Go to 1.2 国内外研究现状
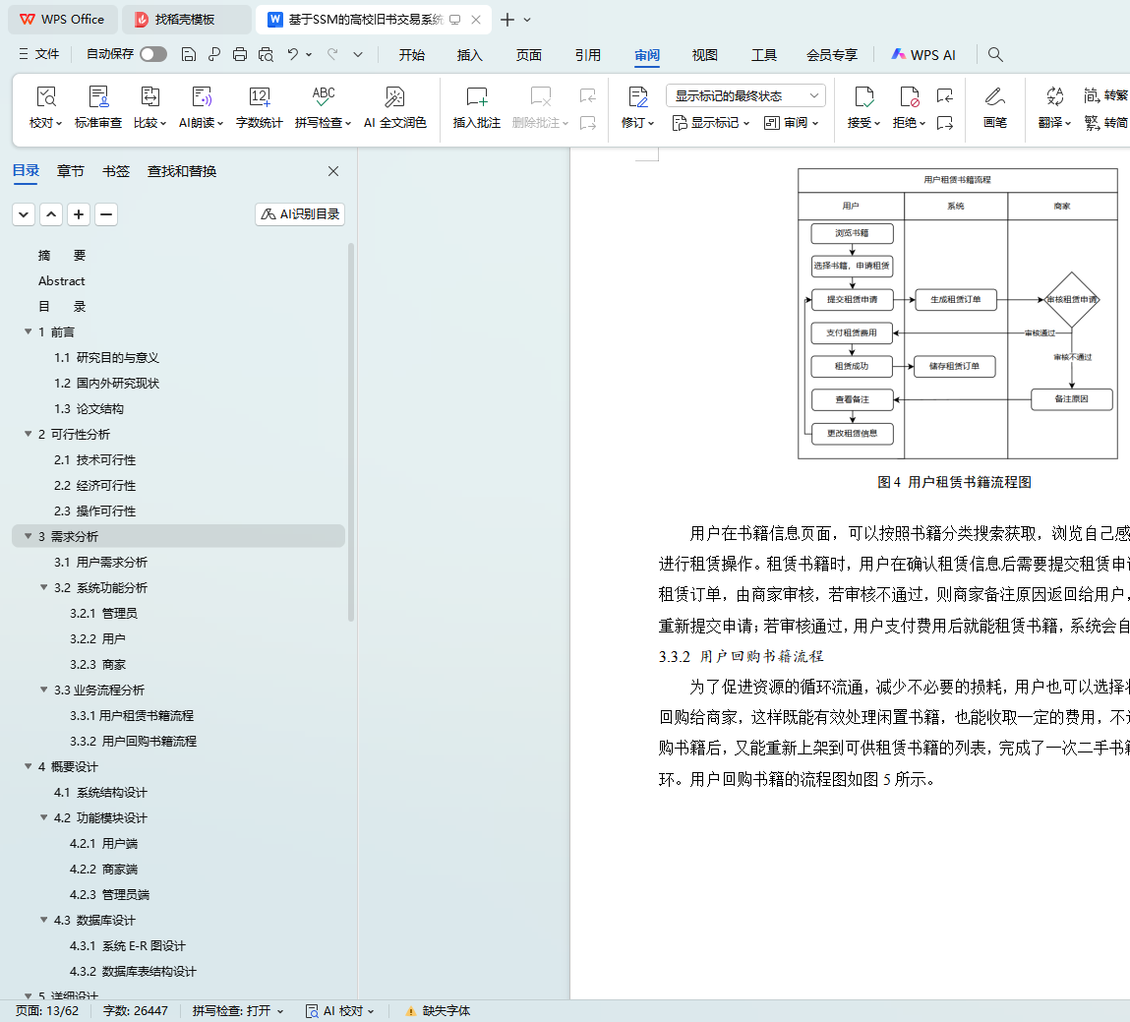 (106, 384)
